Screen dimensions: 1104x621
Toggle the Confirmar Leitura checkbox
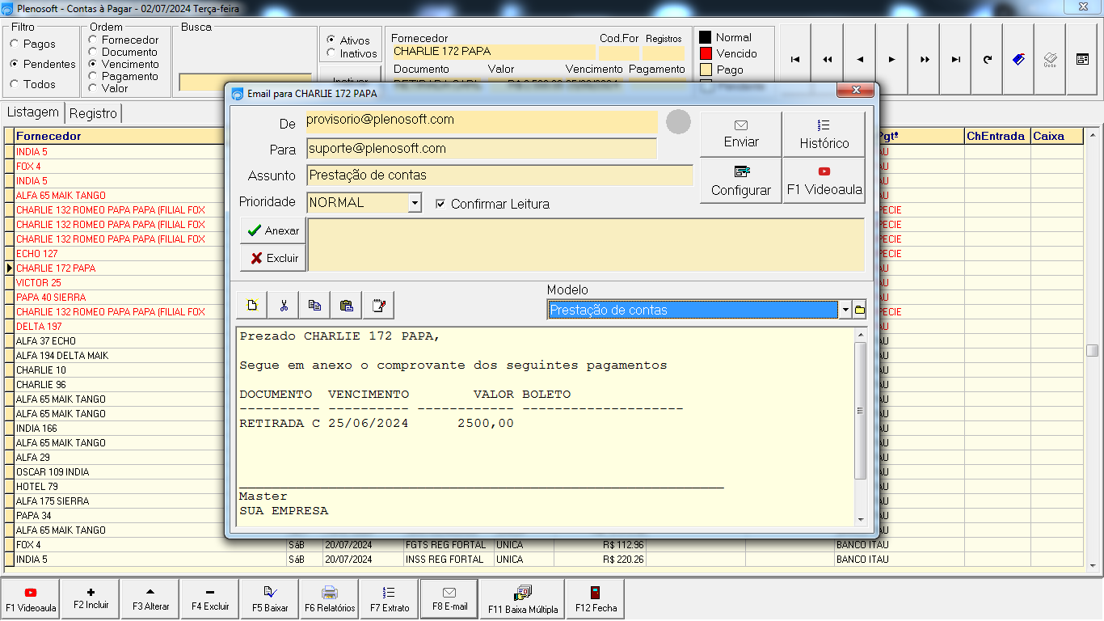coord(440,204)
